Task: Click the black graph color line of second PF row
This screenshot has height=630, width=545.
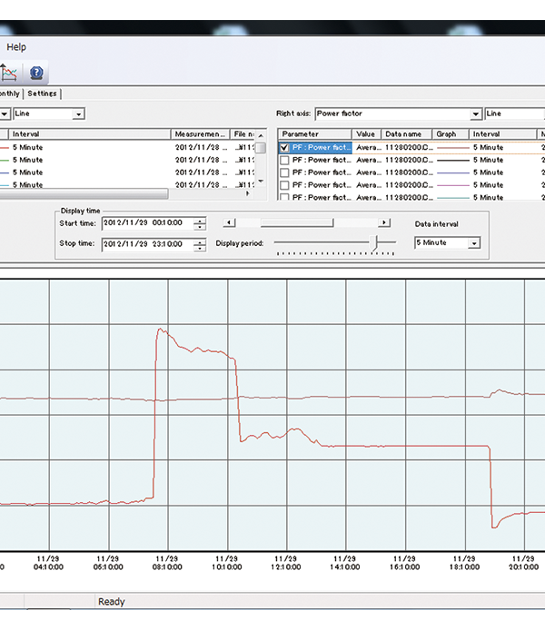Action: pyautogui.click(x=453, y=161)
